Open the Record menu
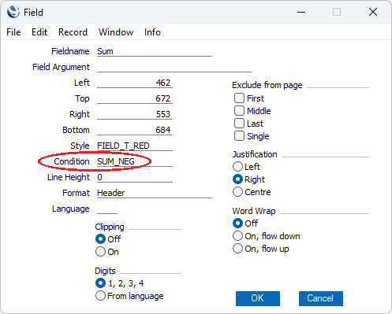 (x=73, y=32)
